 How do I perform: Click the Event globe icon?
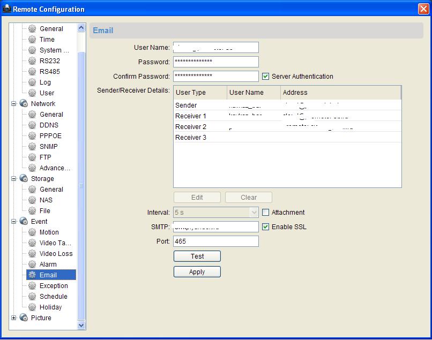(x=24, y=221)
